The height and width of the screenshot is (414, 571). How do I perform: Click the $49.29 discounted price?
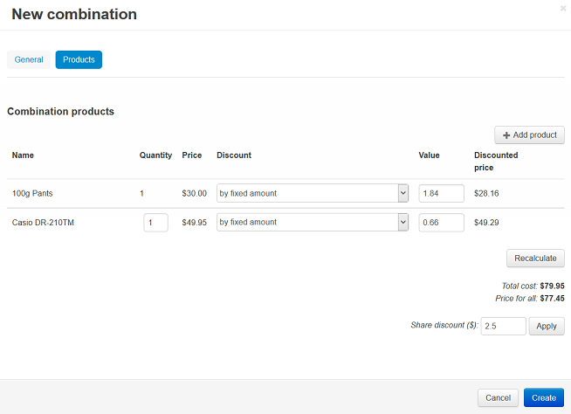click(x=486, y=223)
